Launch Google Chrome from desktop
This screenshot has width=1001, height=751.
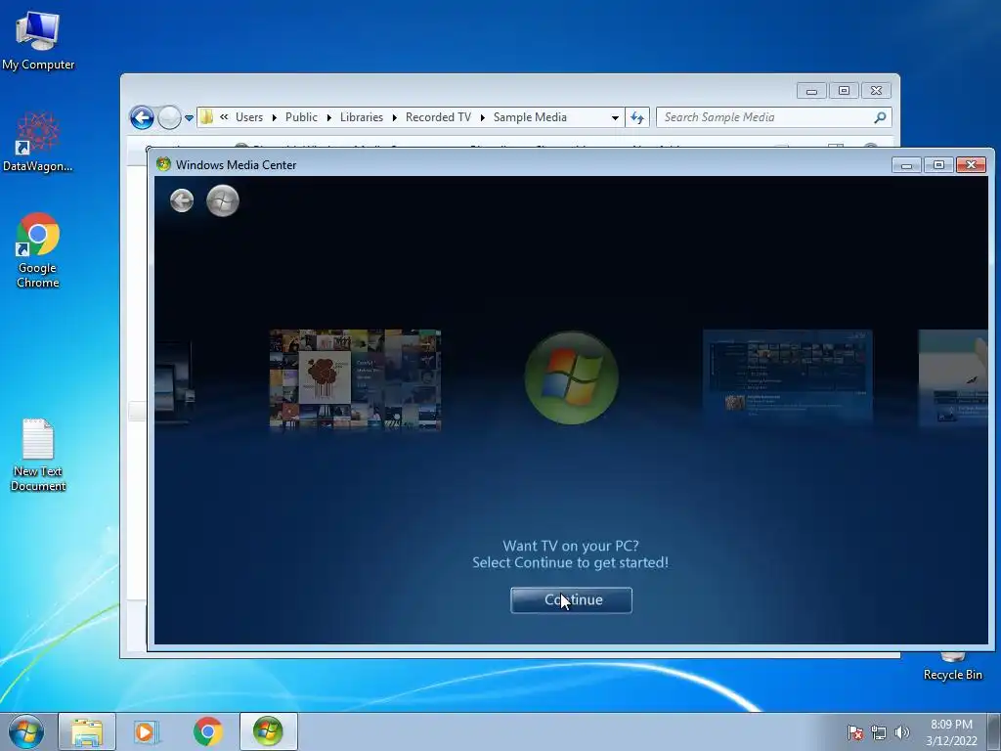[38, 250]
